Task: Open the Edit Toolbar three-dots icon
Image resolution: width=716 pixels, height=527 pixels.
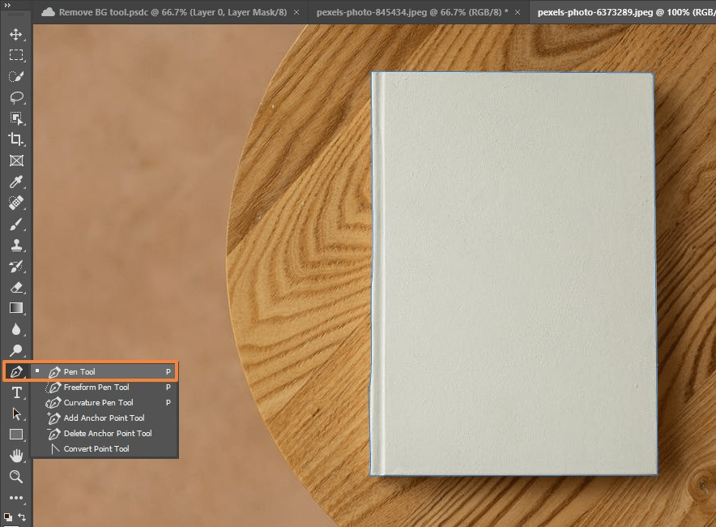Action: coord(15,498)
